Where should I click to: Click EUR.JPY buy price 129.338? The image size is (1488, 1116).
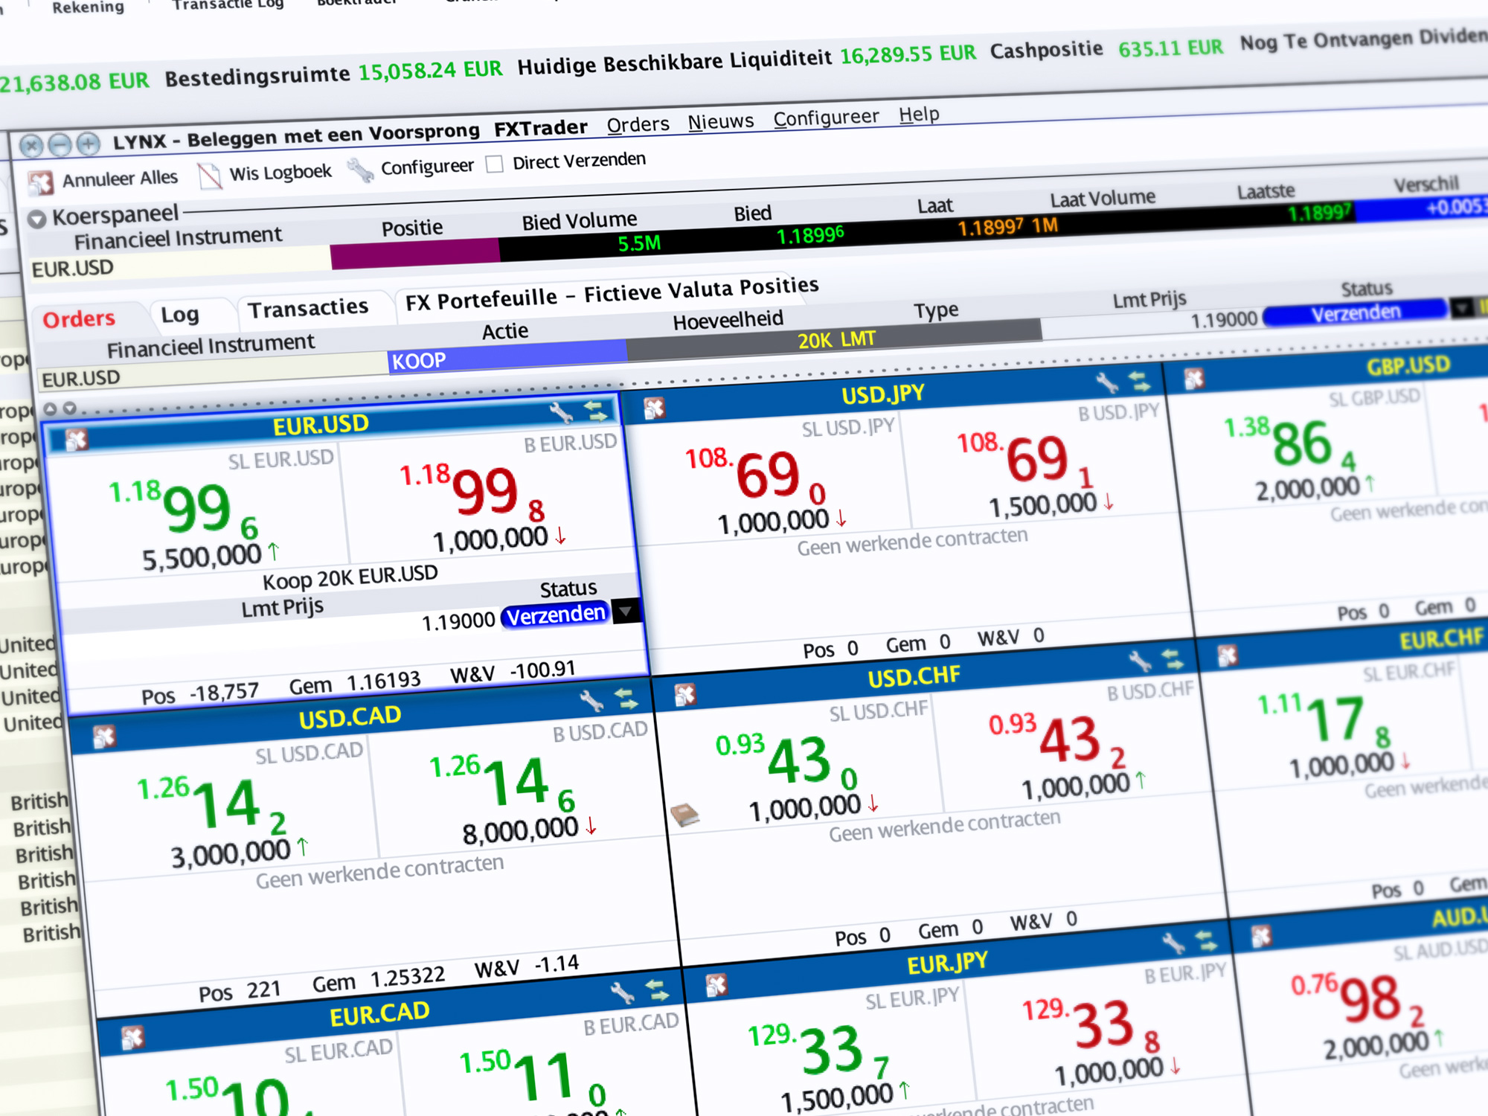click(1091, 1025)
